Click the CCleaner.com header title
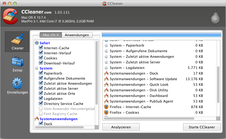The height and width of the screenshot is (139, 226). 36,12
